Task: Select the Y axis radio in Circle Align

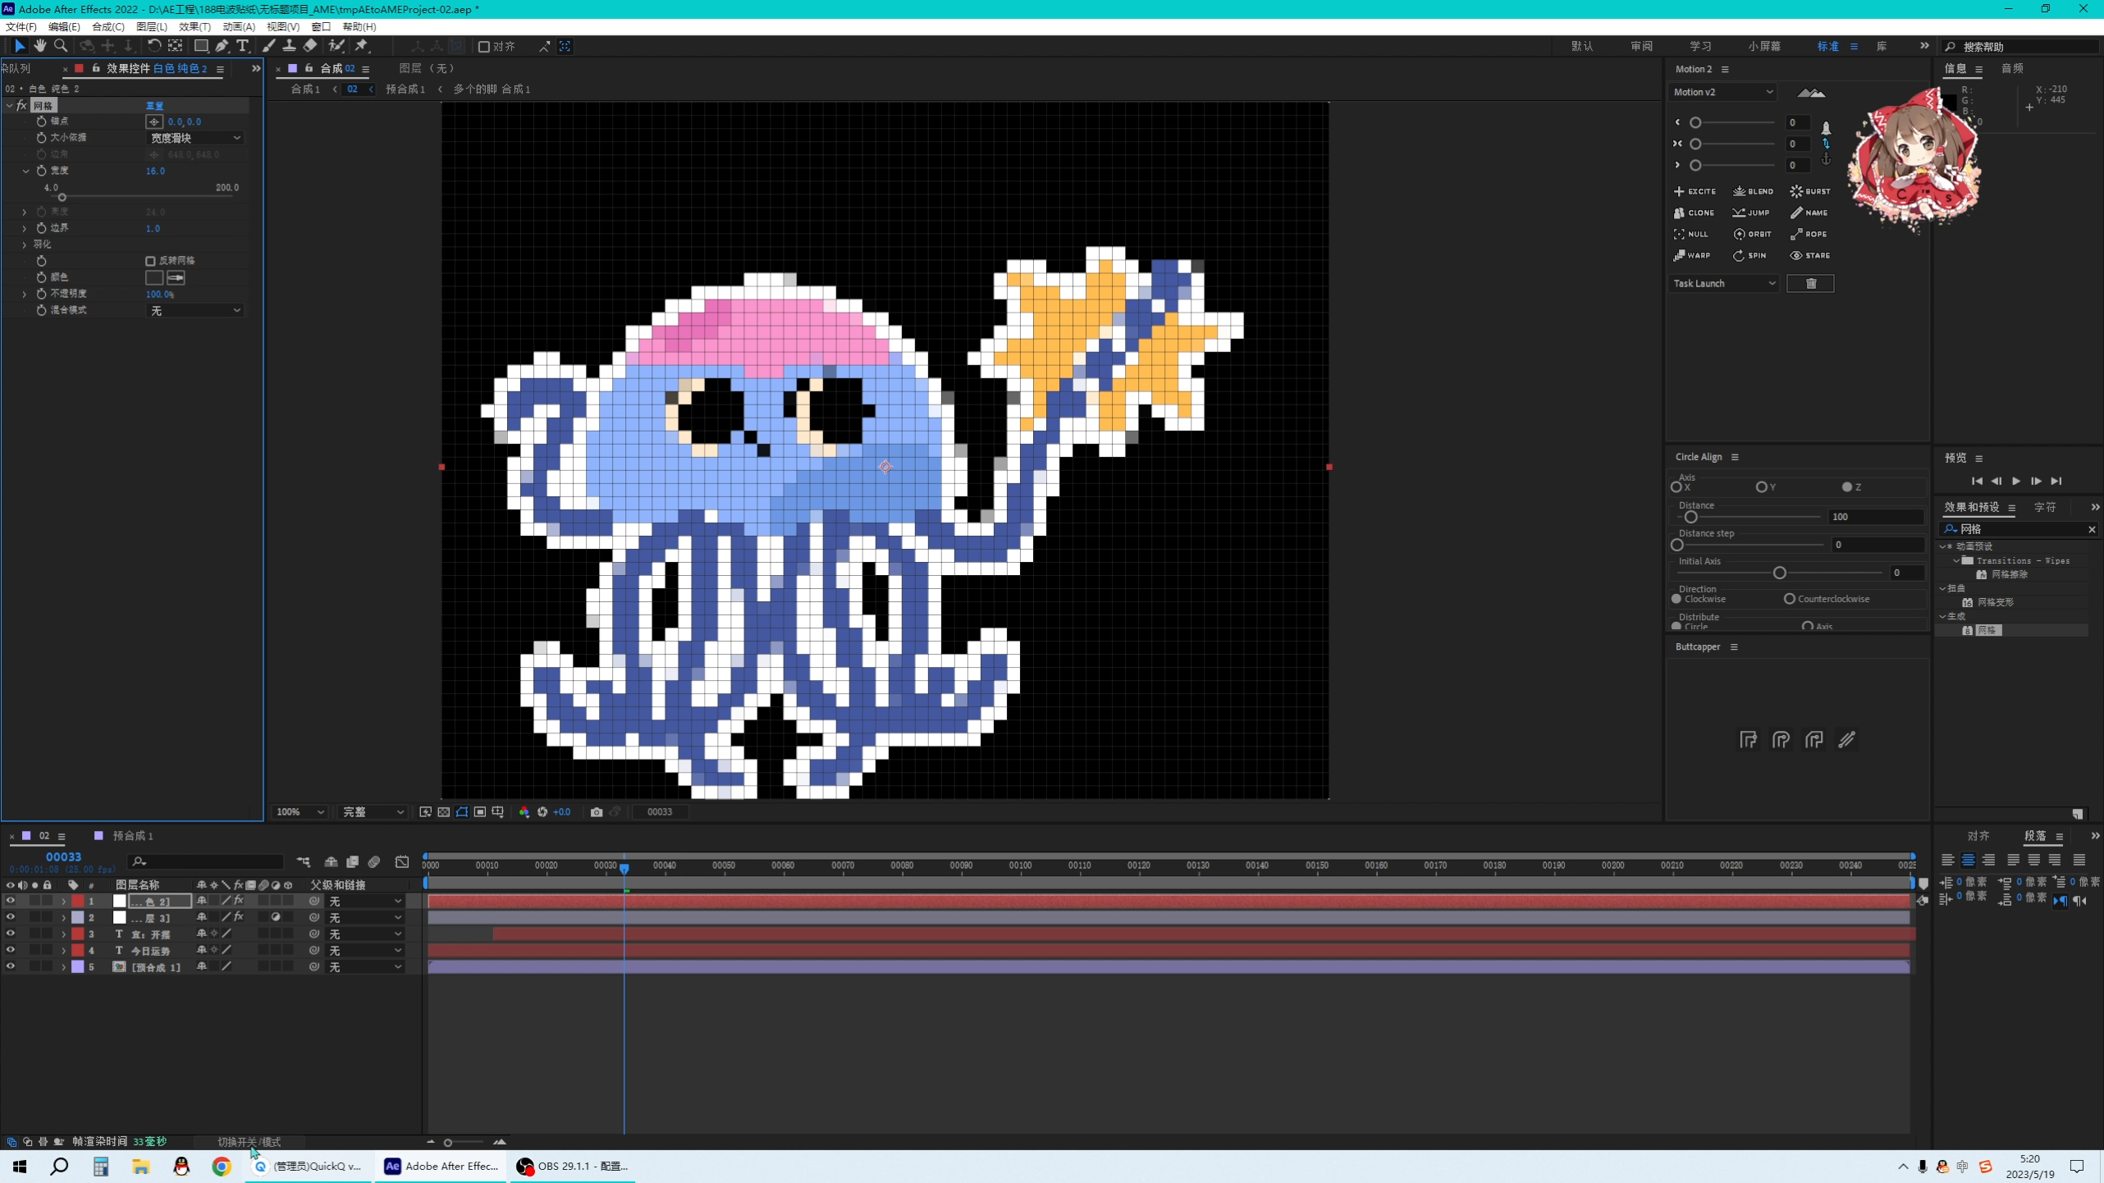Action: (x=1761, y=487)
